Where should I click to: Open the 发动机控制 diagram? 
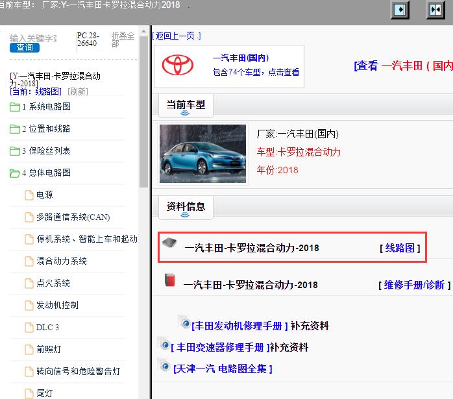pos(57,305)
